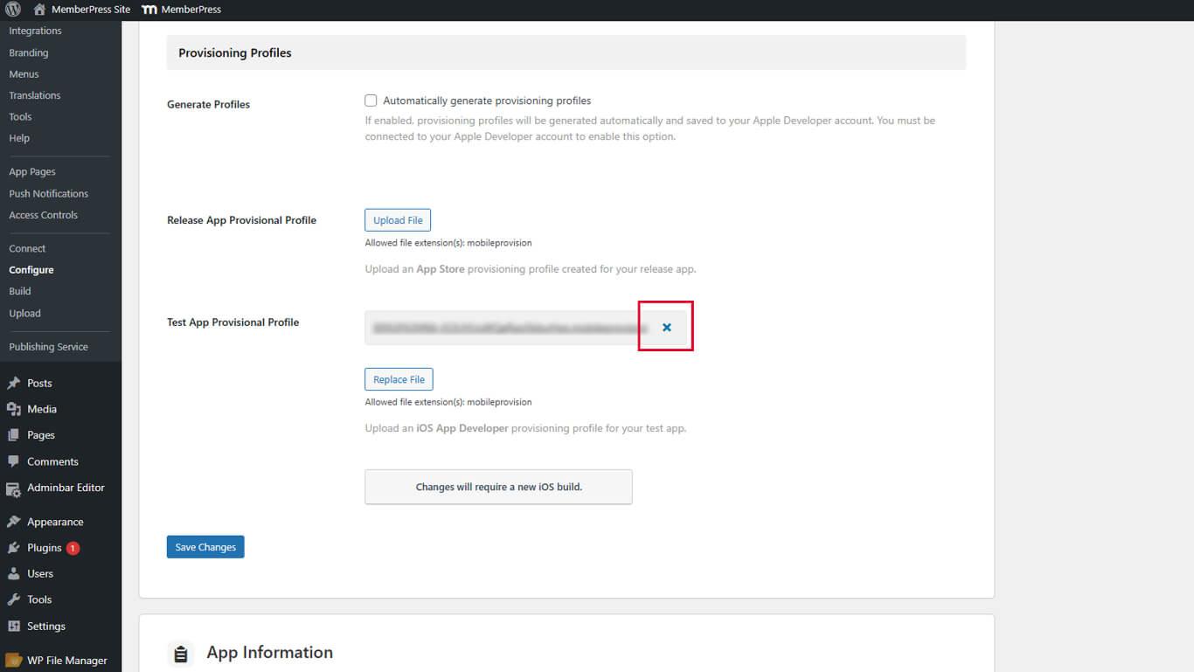Click the Media icon in sidebar
Viewport: 1194px width, 672px height.
tap(13, 409)
